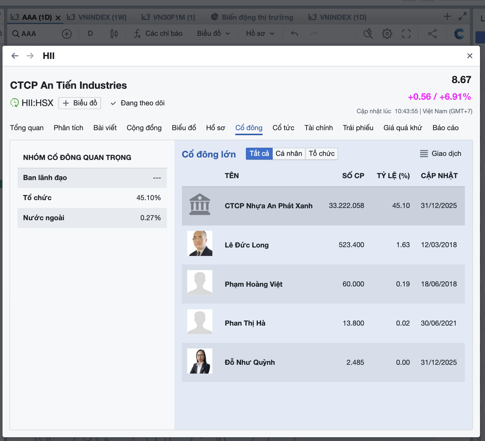The image size is (485, 441).
Task: Open shareholder name Phan Thị Hà
Action: [245, 323]
